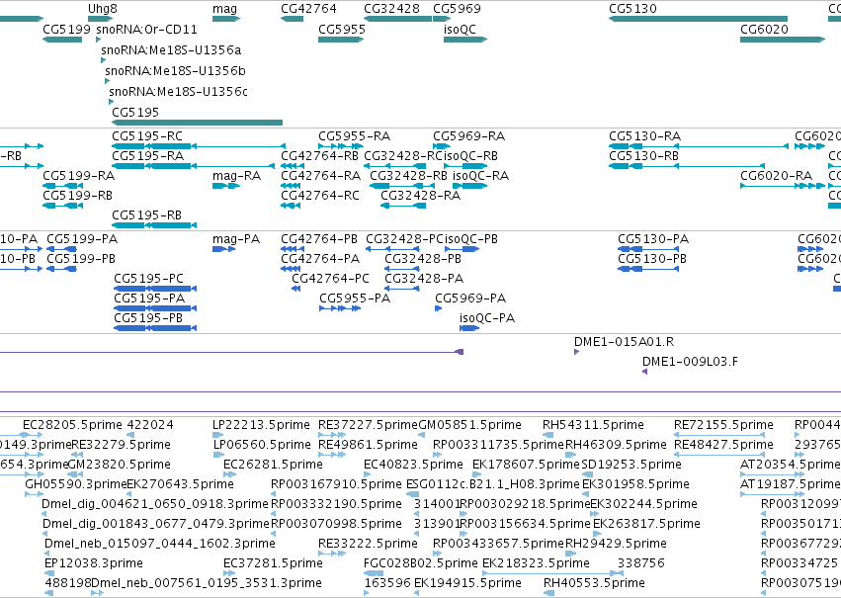This screenshot has height=598, width=841.
Task: Select the isoQC-PA protein feature
Action: pyautogui.click(x=469, y=328)
